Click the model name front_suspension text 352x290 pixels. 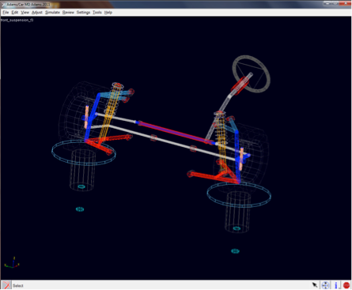click(x=17, y=20)
